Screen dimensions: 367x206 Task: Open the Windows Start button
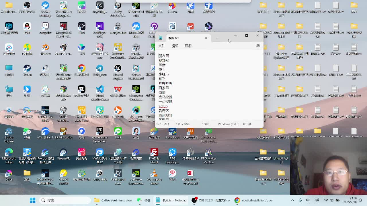[x=32, y=200]
